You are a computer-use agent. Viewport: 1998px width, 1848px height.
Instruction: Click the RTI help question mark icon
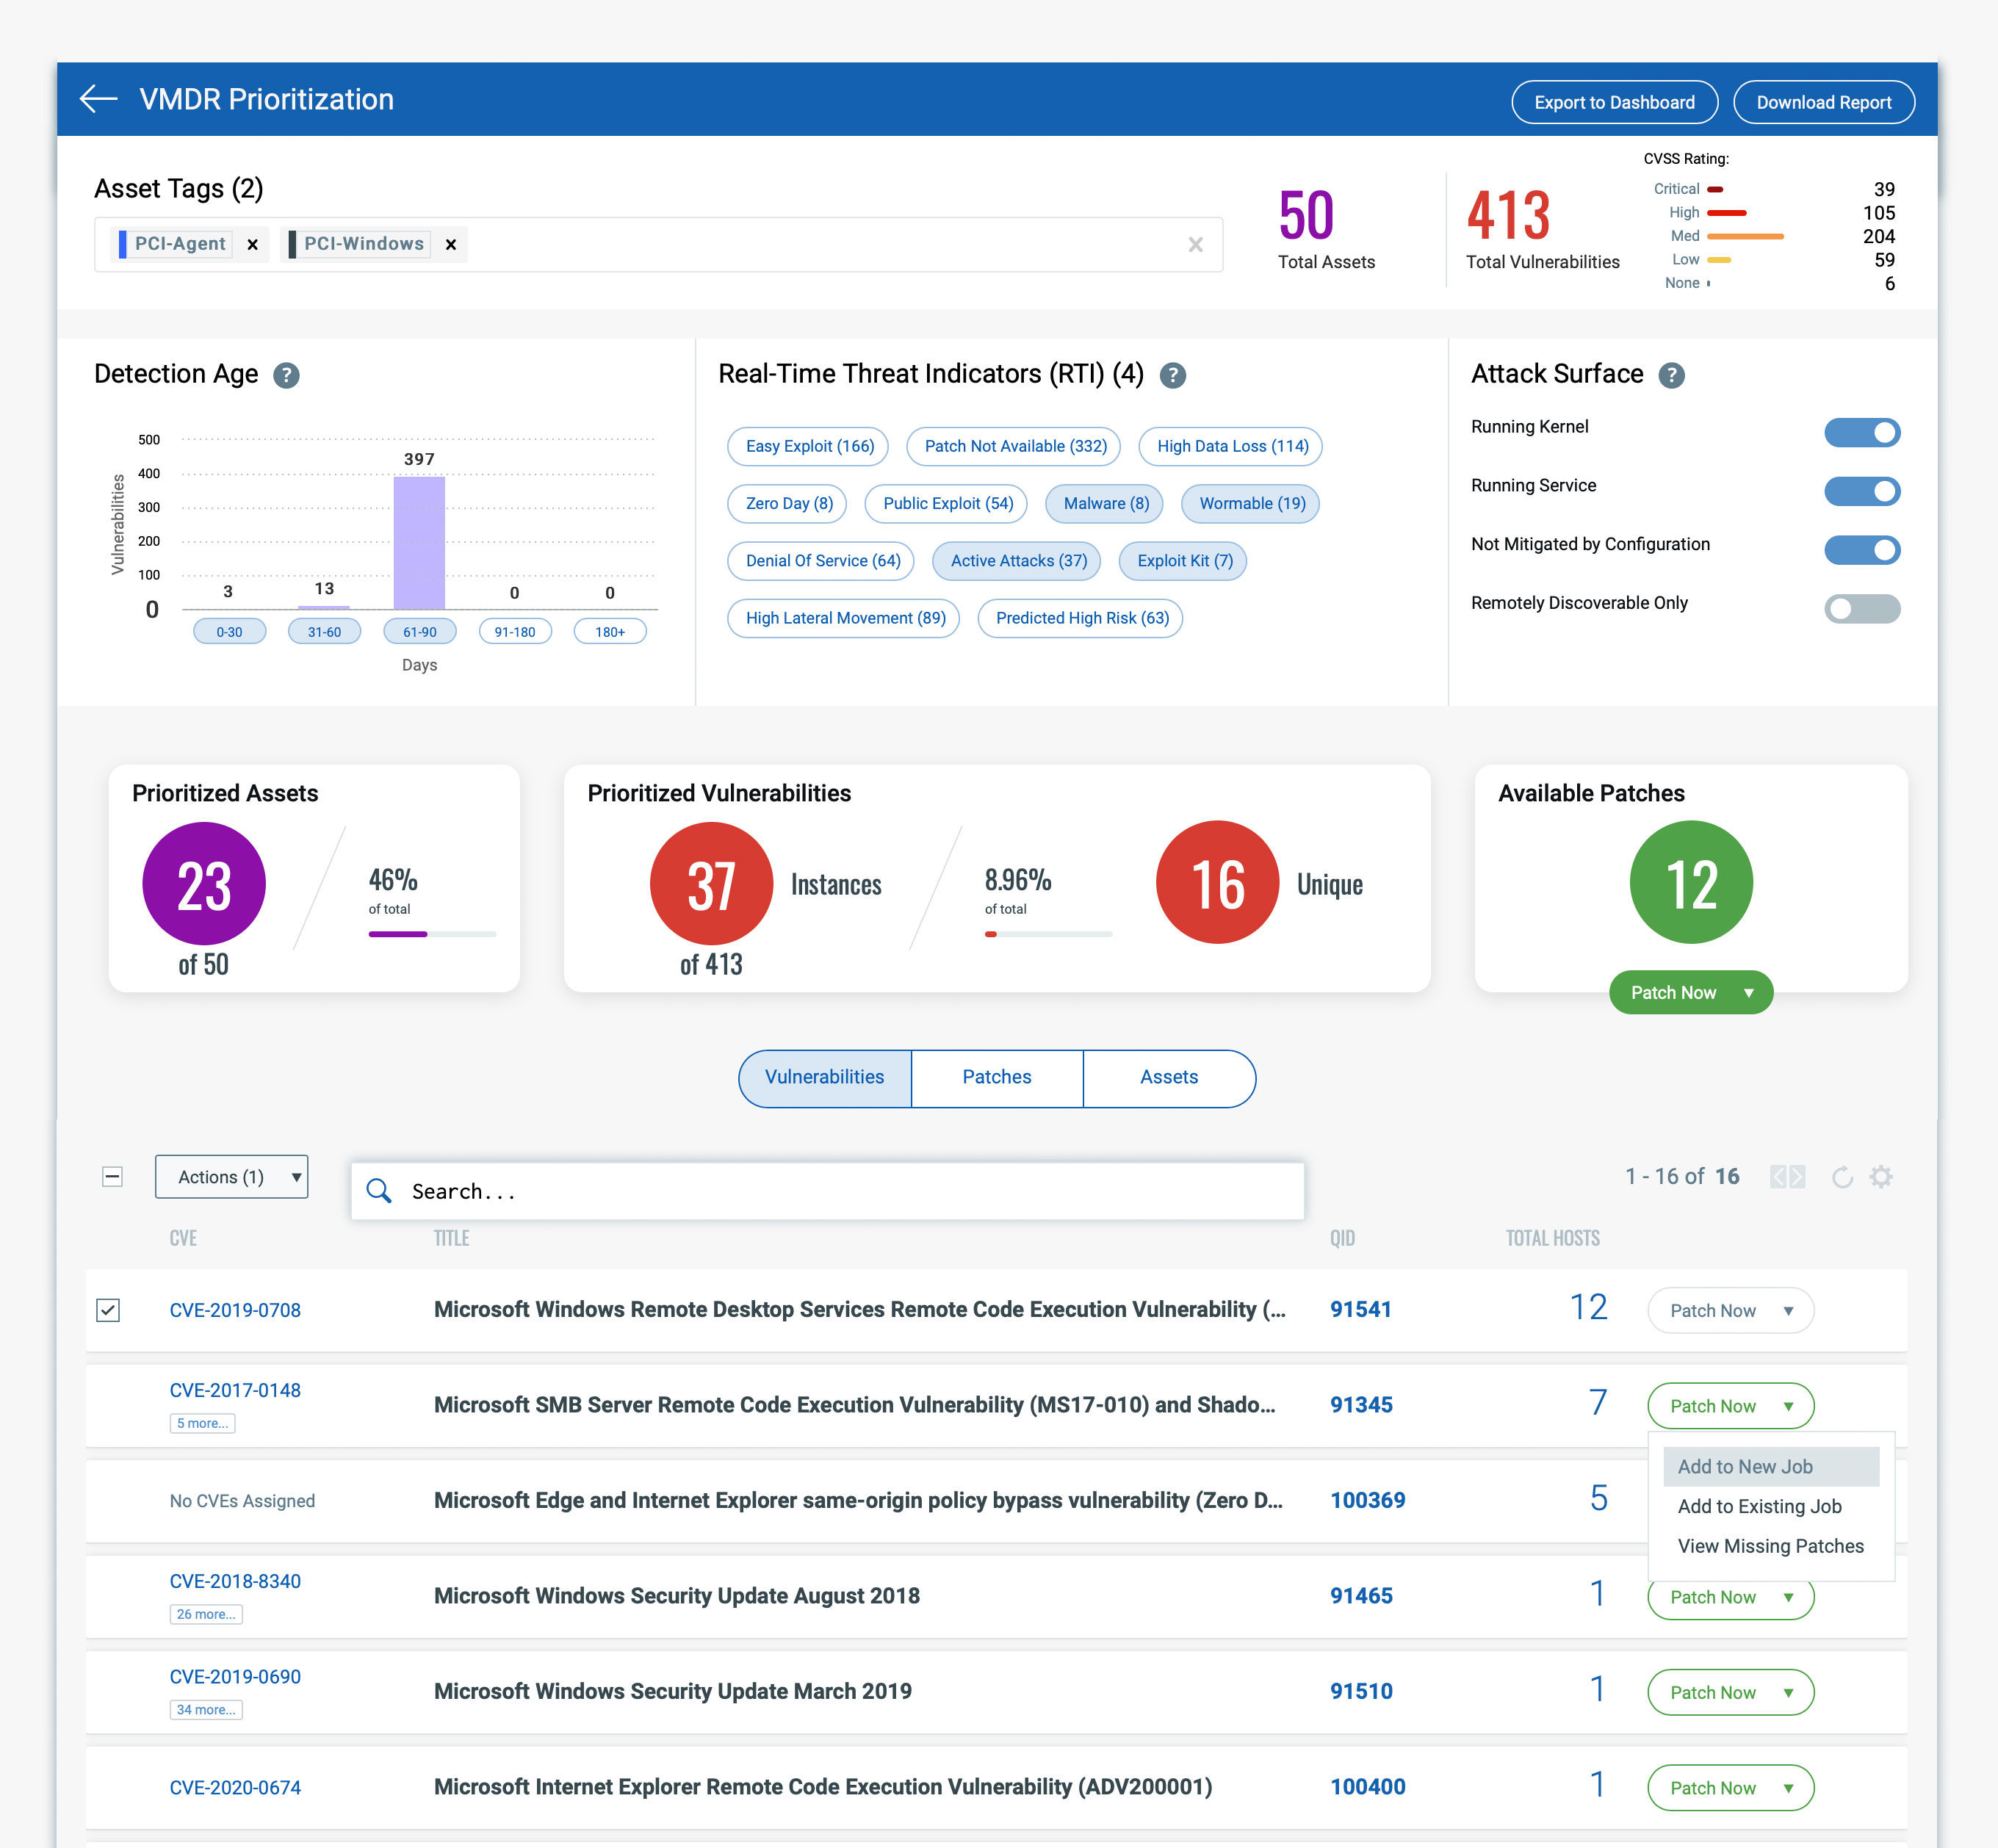coord(1172,375)
